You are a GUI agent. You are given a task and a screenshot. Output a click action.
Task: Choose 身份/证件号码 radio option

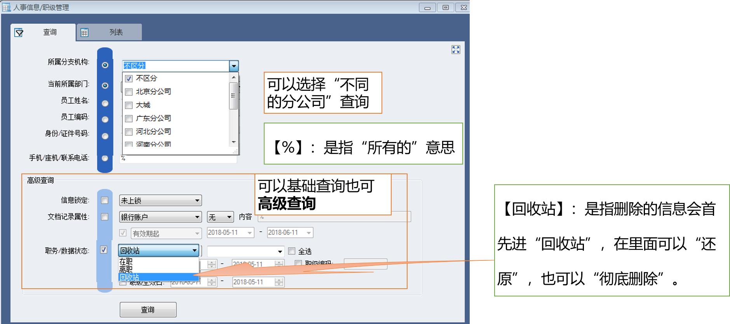105,136
